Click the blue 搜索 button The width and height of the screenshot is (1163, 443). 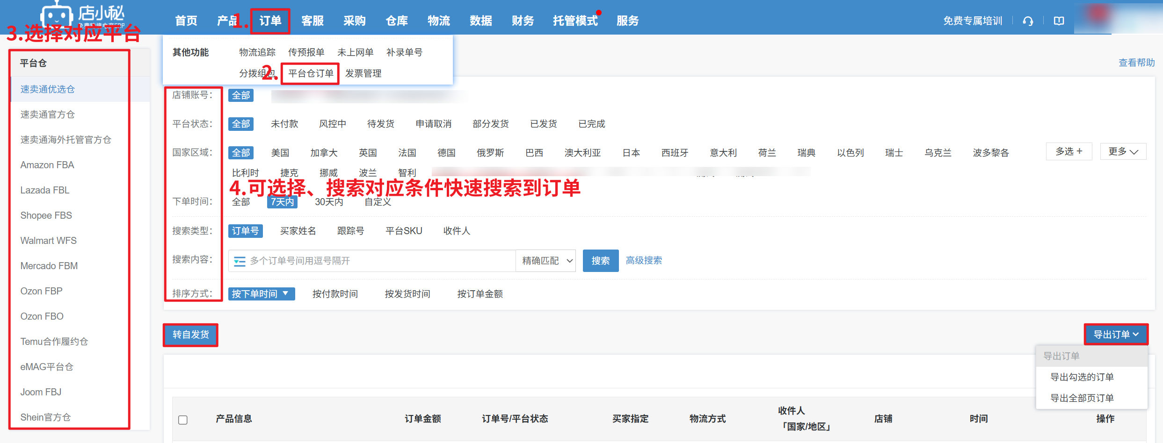(600, 261)
